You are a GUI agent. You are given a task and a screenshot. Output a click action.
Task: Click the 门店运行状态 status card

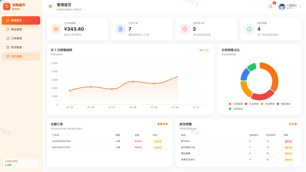(21, 163)
